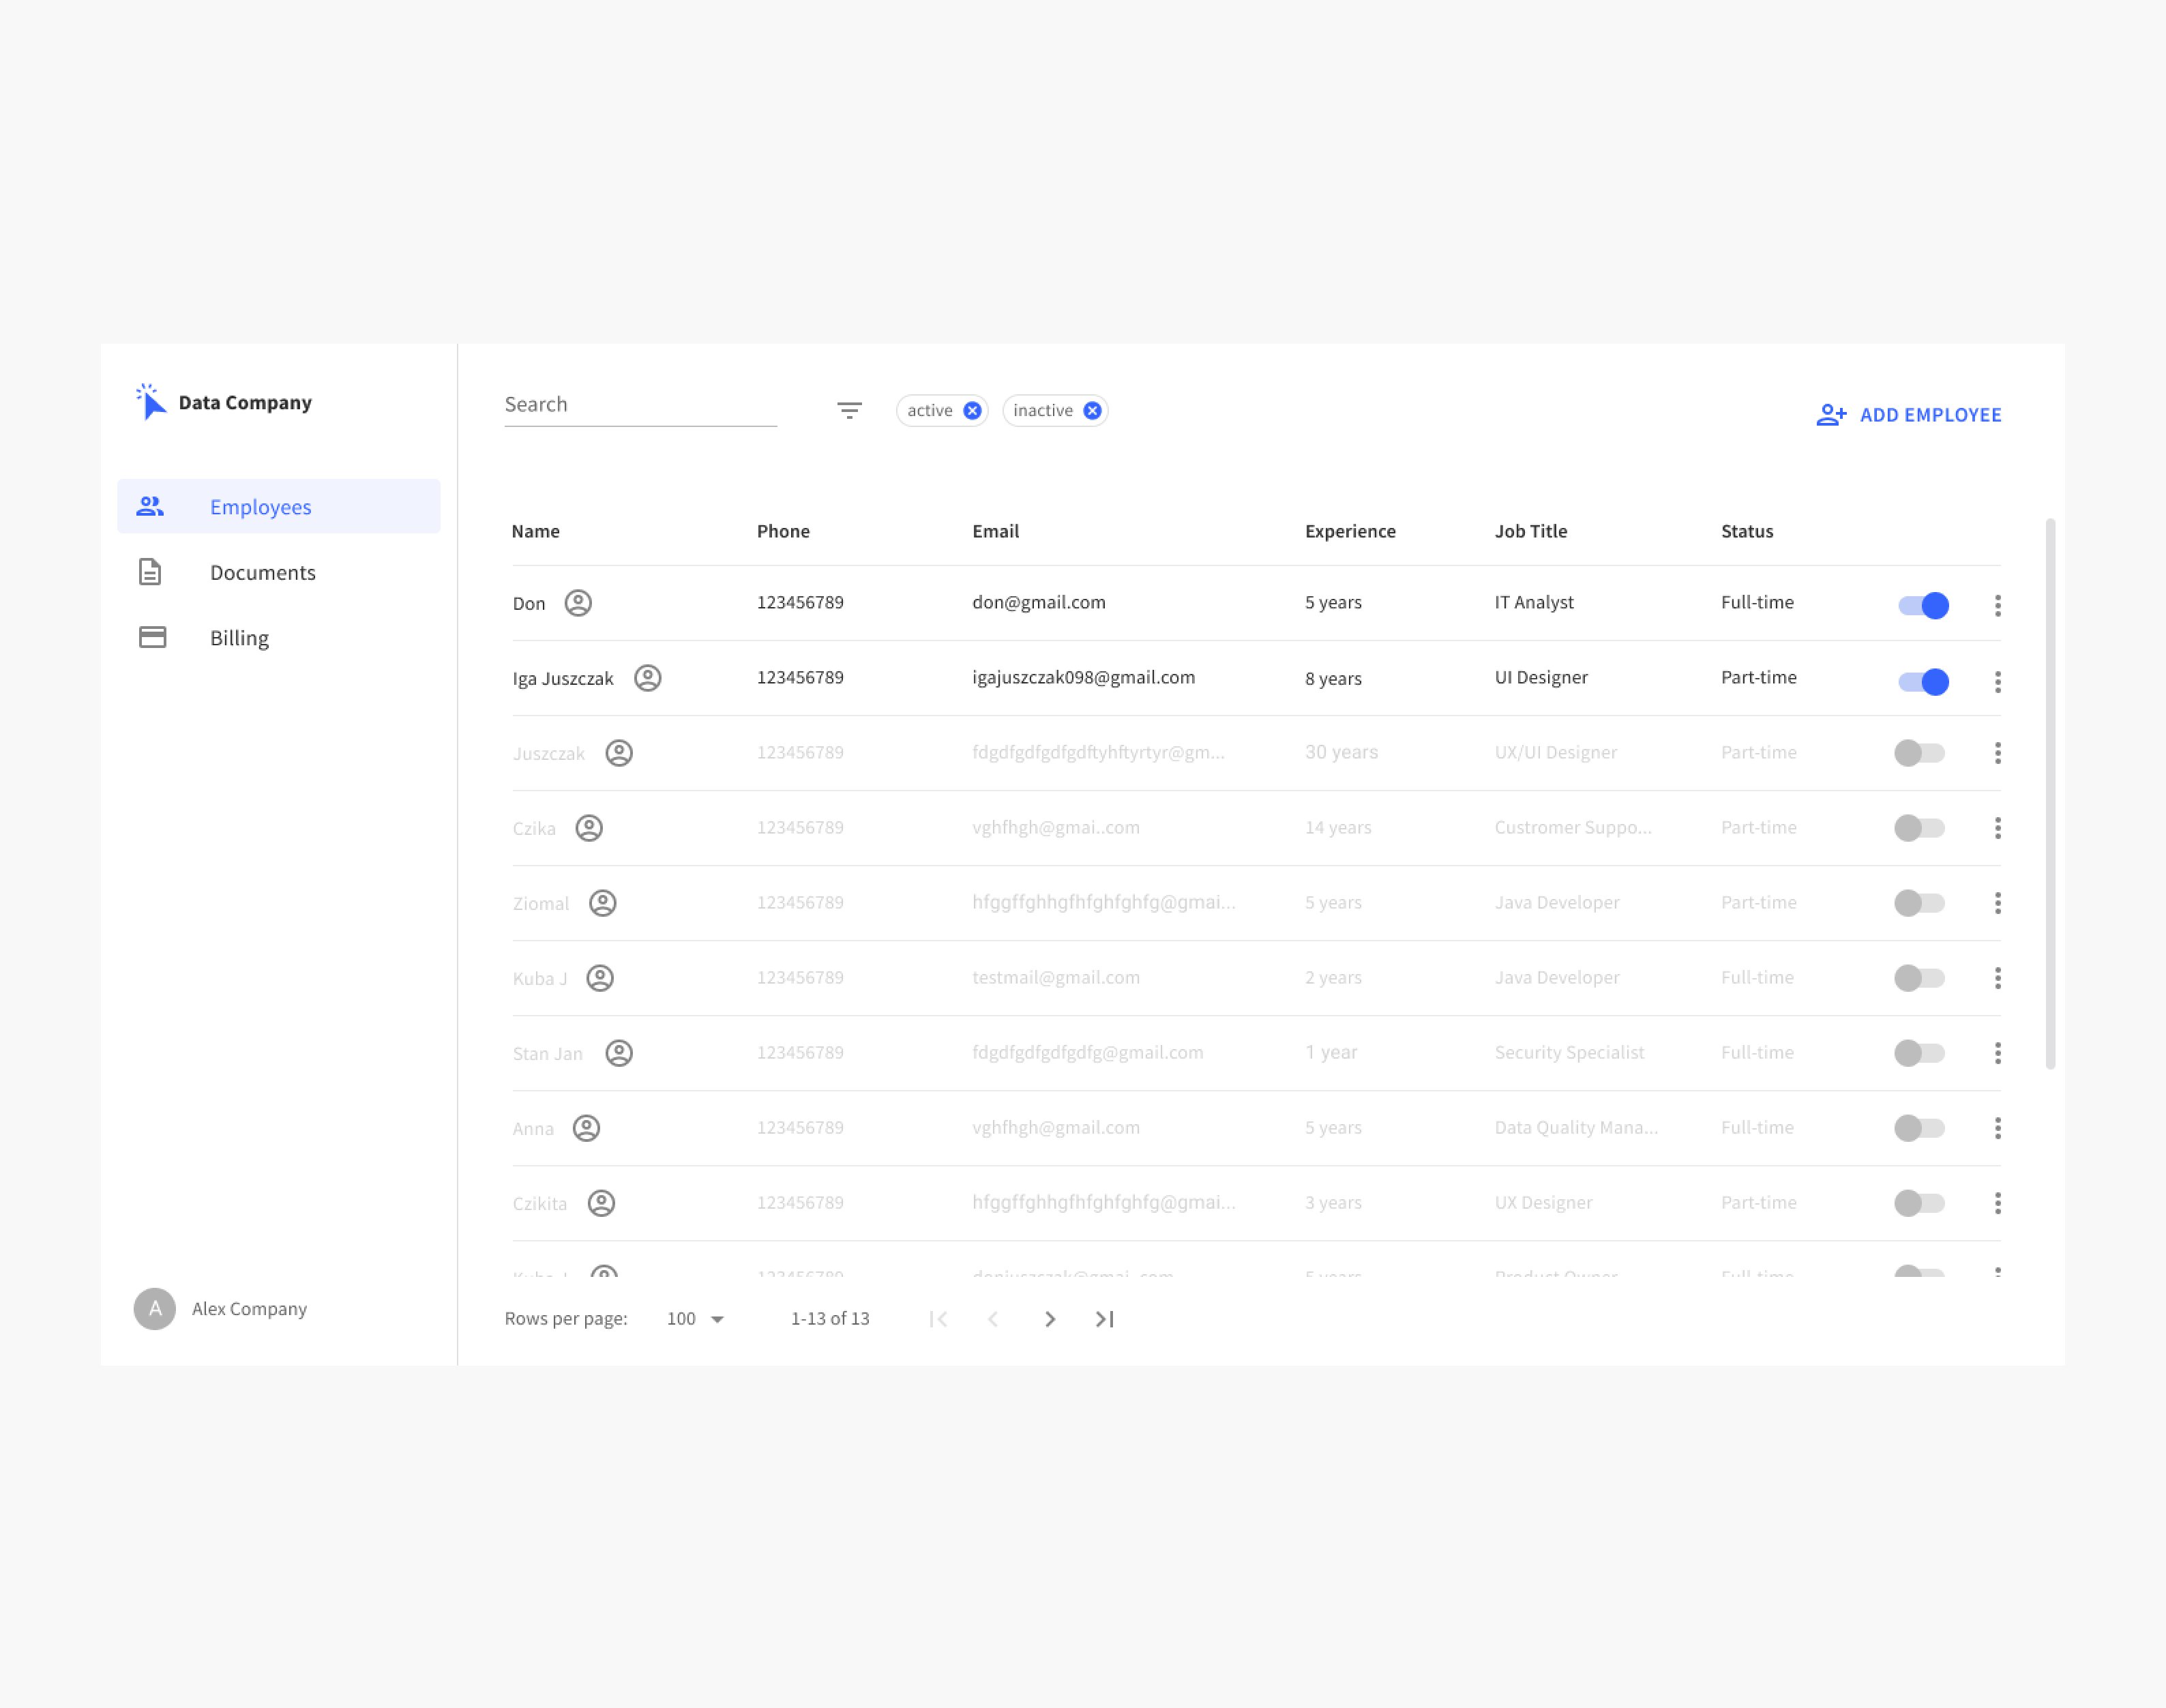Image resolution: width=2166 pixels, height=1708 pixels.
Task: Go to the first page
Action: tap(938, 1319)
